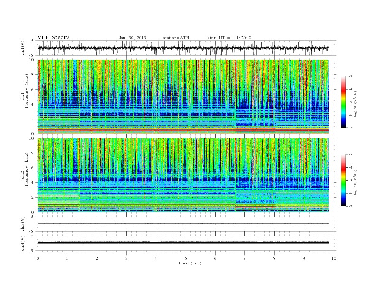Image resolution: width=376 pixels, height=290 pixels.
Task: Click the thick ch.4 voltage trace
Action: coord(183,243)
